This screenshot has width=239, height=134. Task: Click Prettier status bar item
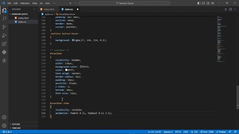click(x=221, y=132)
